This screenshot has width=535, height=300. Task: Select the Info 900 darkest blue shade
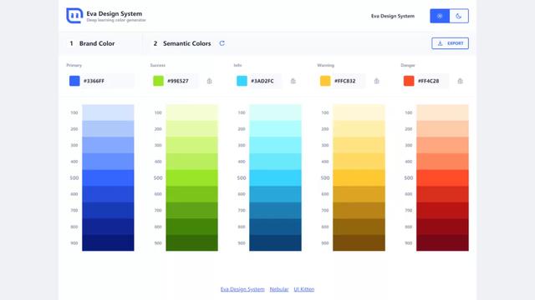click(275, 242)
